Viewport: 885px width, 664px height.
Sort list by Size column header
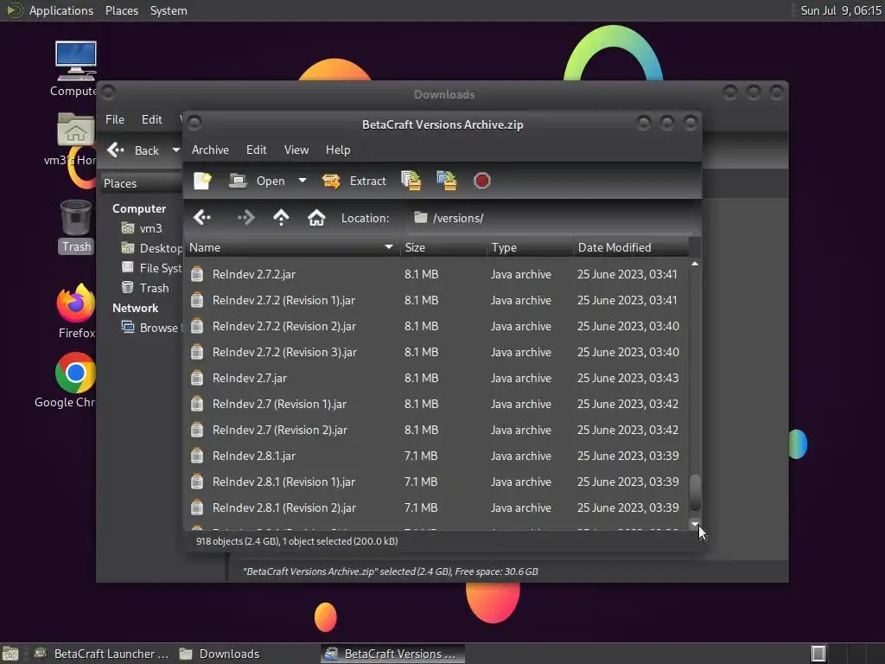click(x=443, y=247)
